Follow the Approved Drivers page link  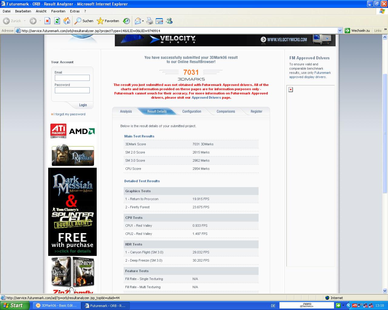[206, 97]
